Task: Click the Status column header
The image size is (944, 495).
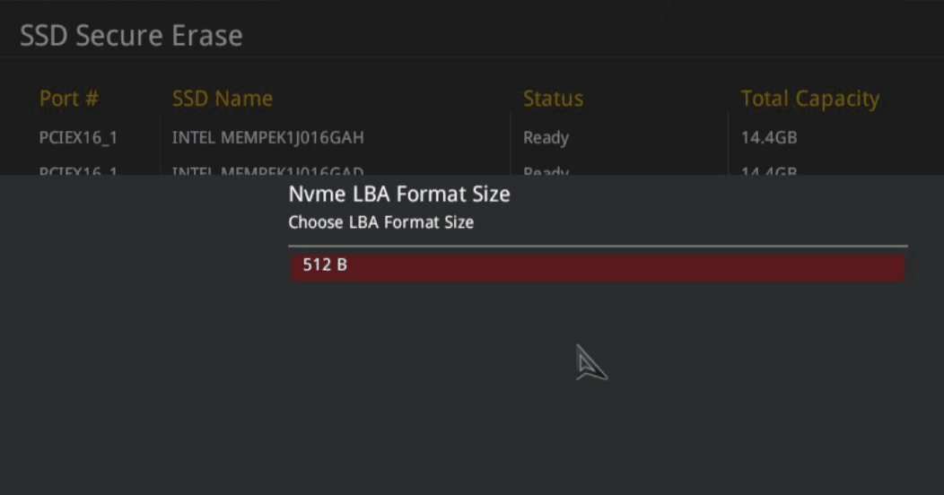Action: [553, 99]
